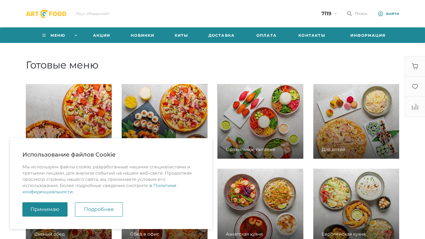Click the user profile login icon
425x239 pixels.
pyautogui.click(x=381, y=14)
